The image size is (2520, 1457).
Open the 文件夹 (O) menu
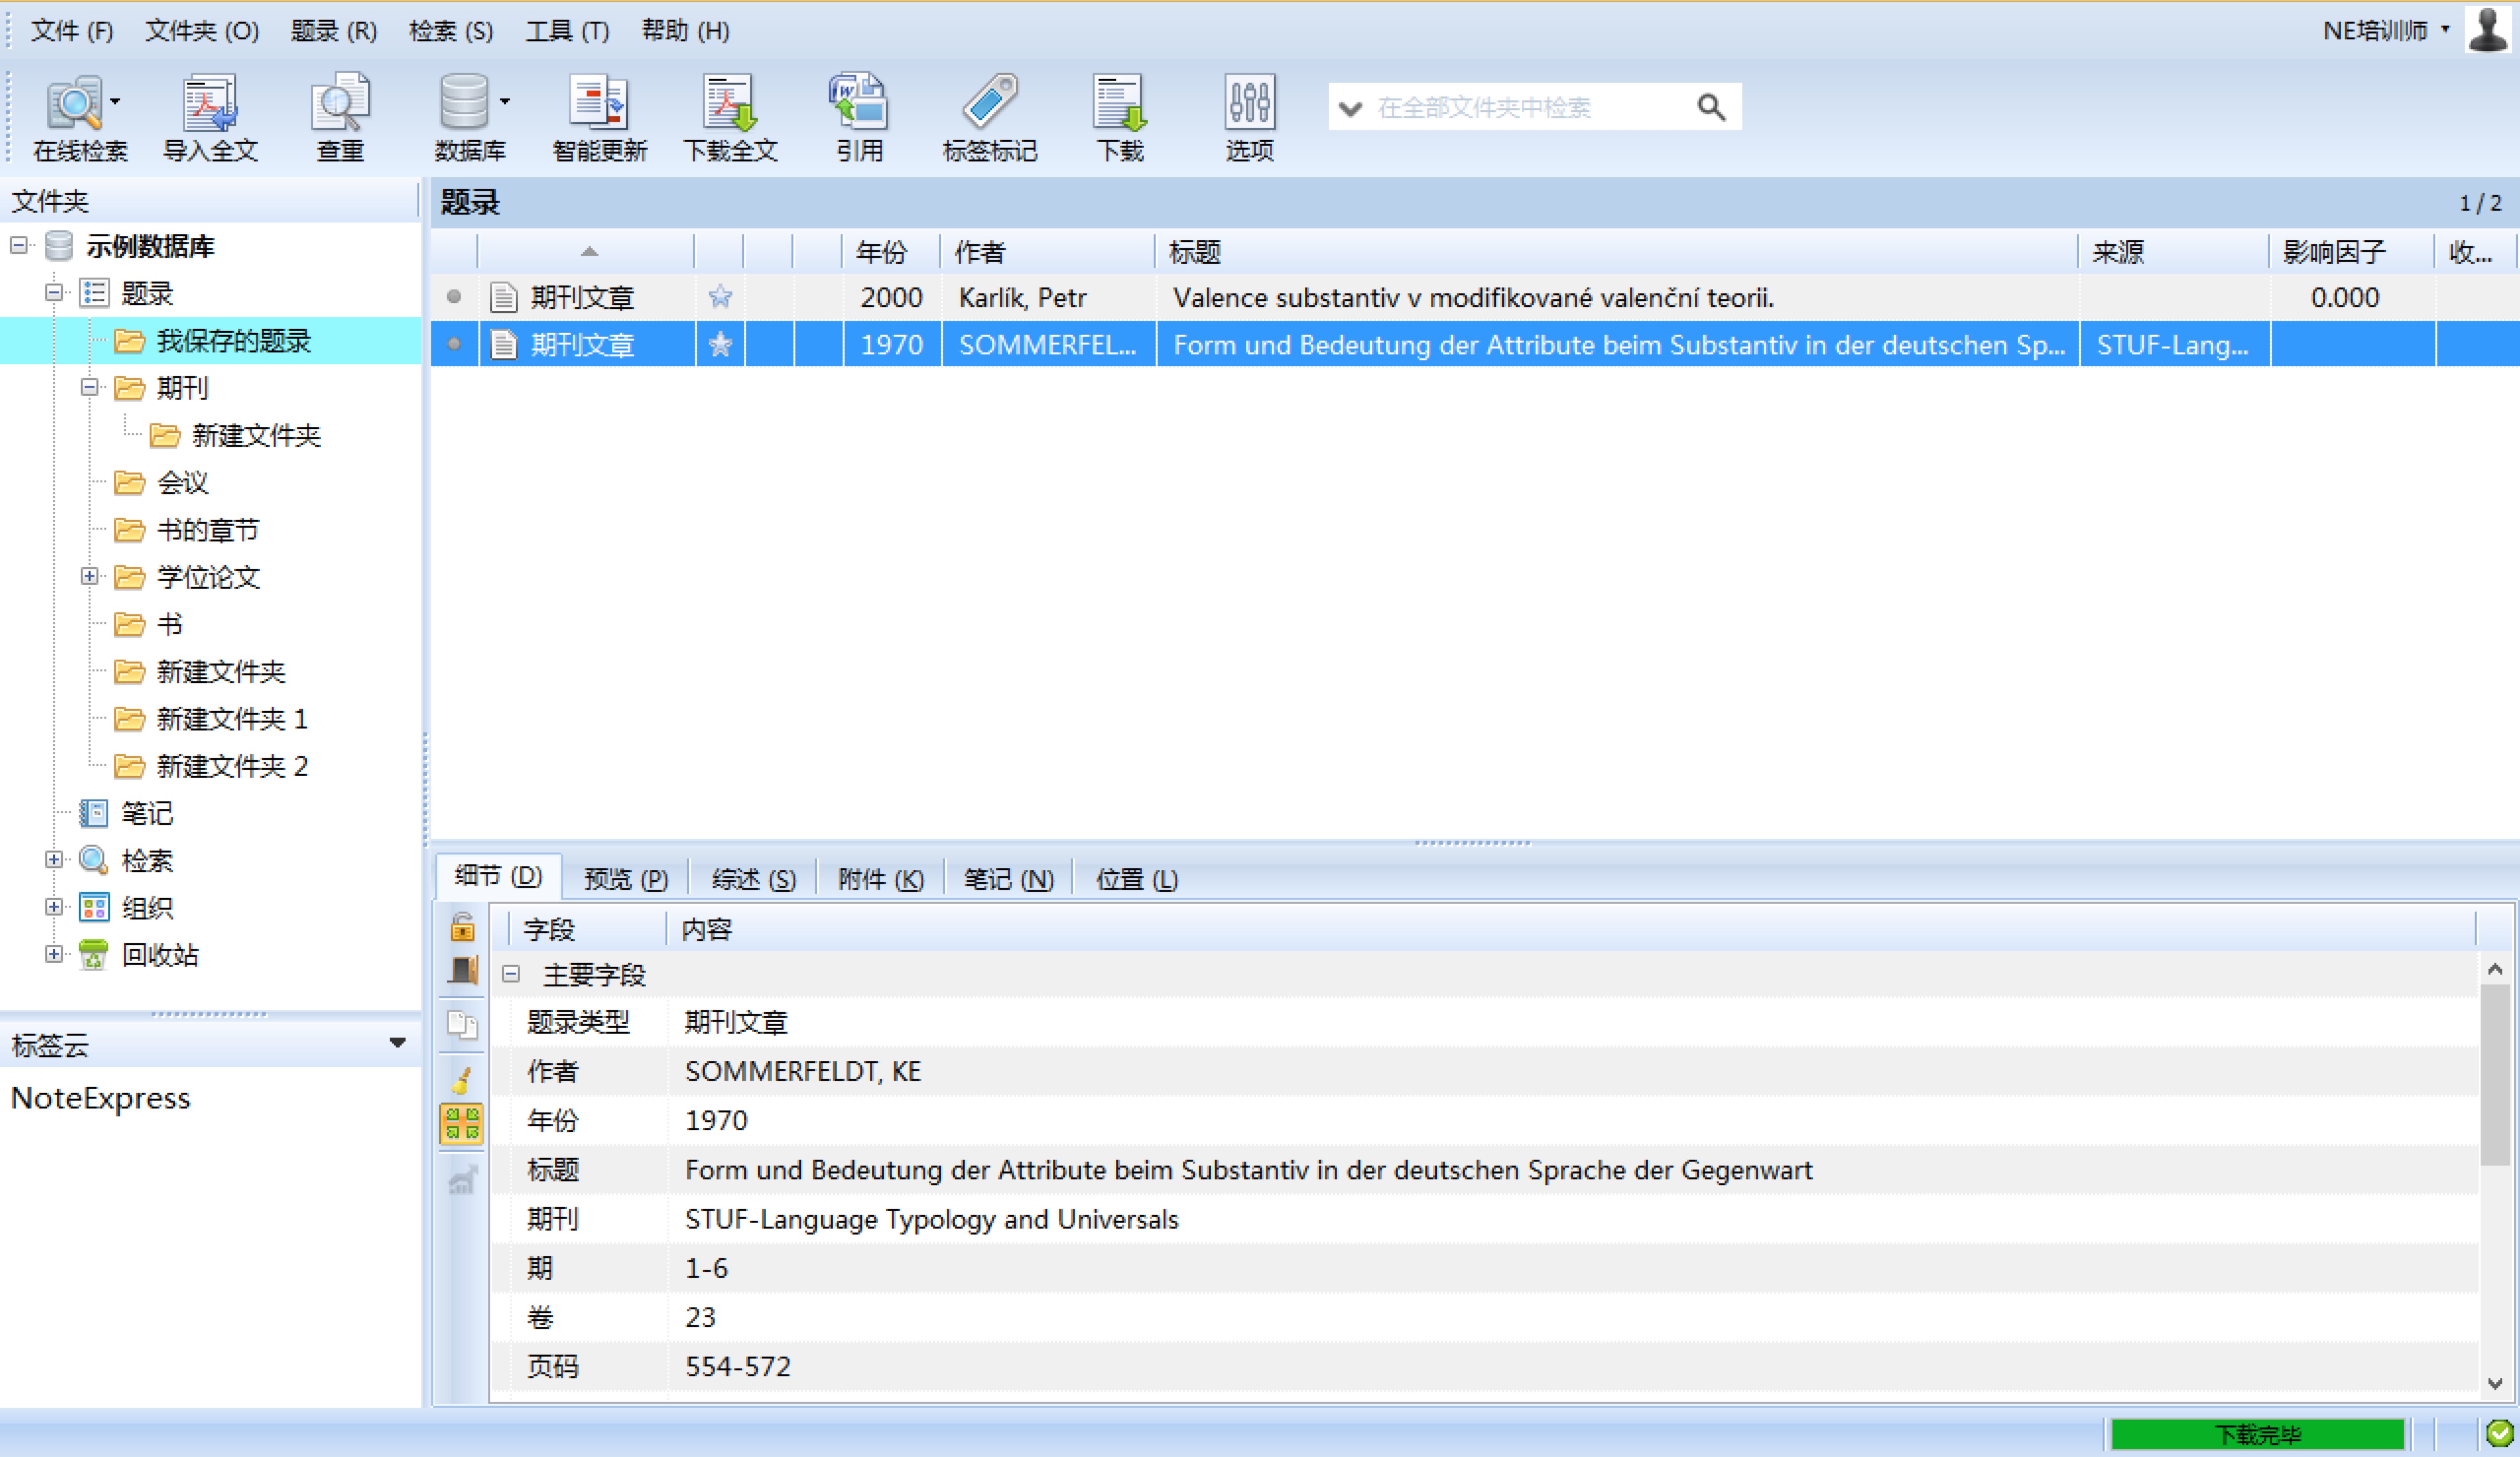click(x=202, y=31)
